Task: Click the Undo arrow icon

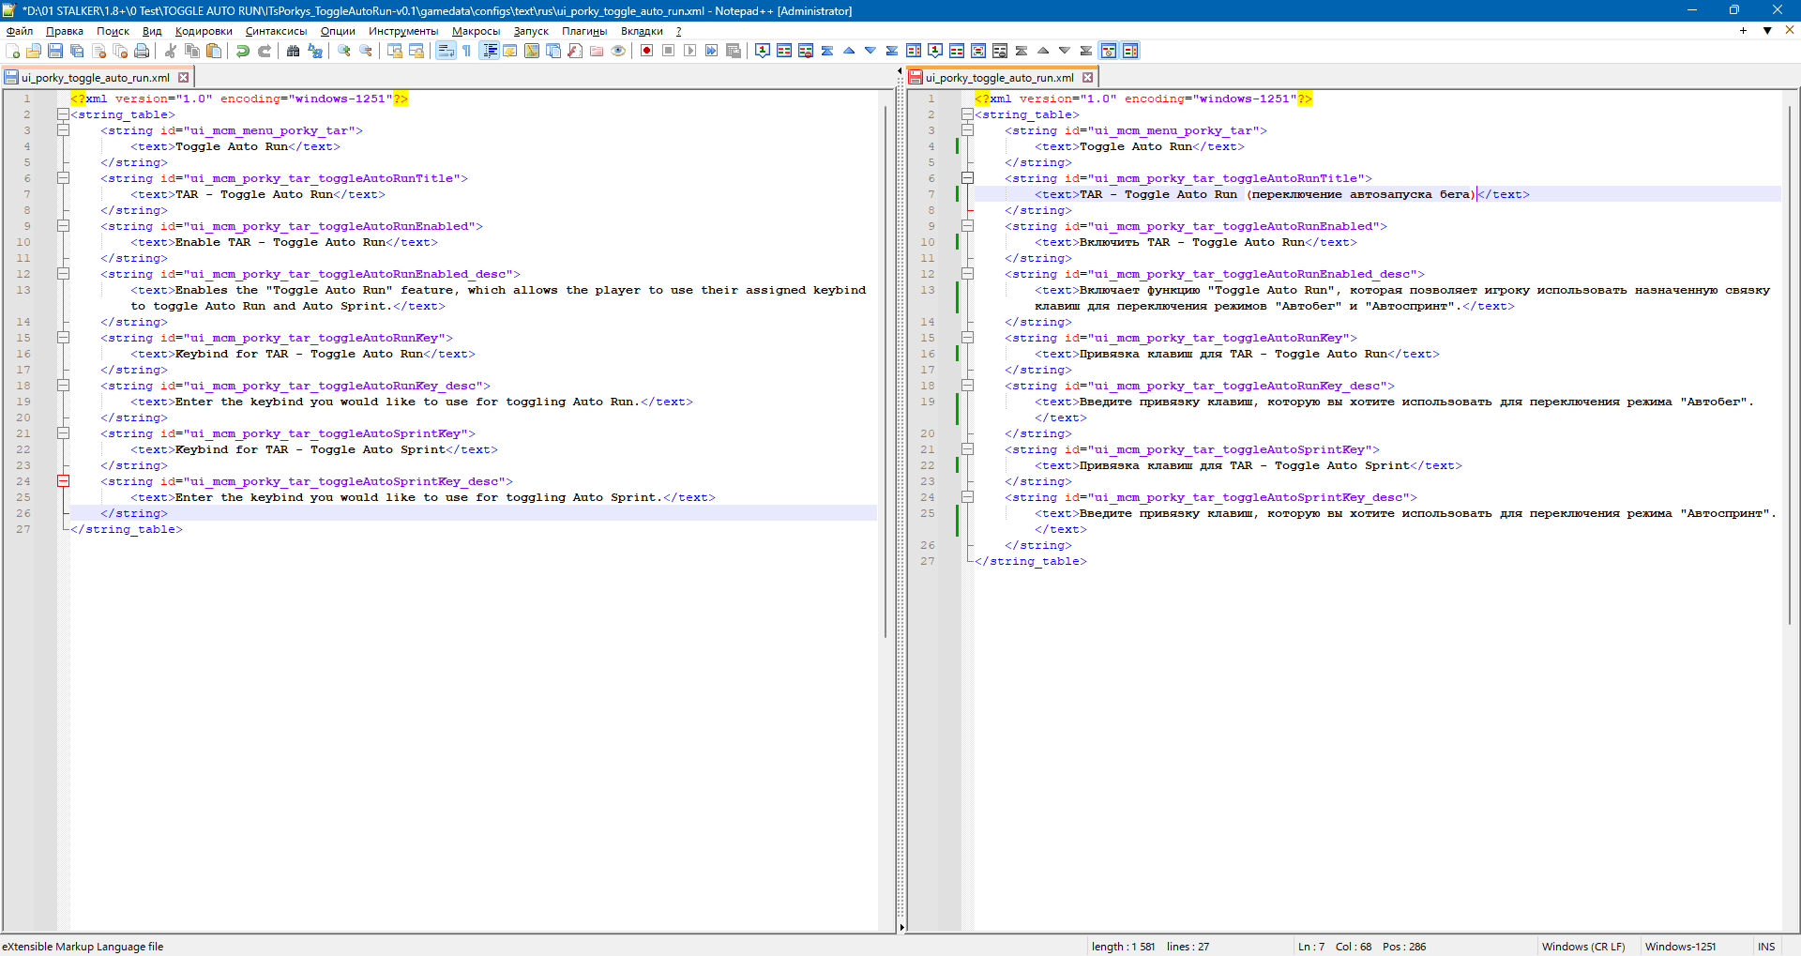Action: [243, 51]
